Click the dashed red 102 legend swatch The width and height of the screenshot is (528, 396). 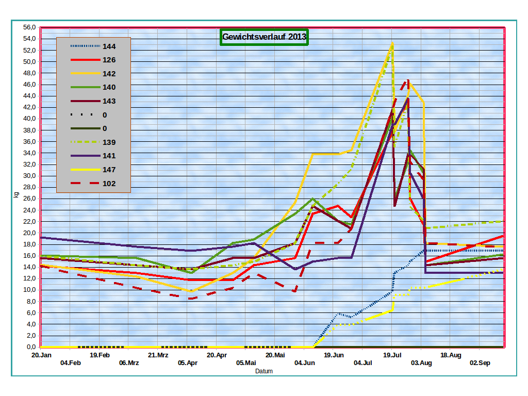[86, 183]
